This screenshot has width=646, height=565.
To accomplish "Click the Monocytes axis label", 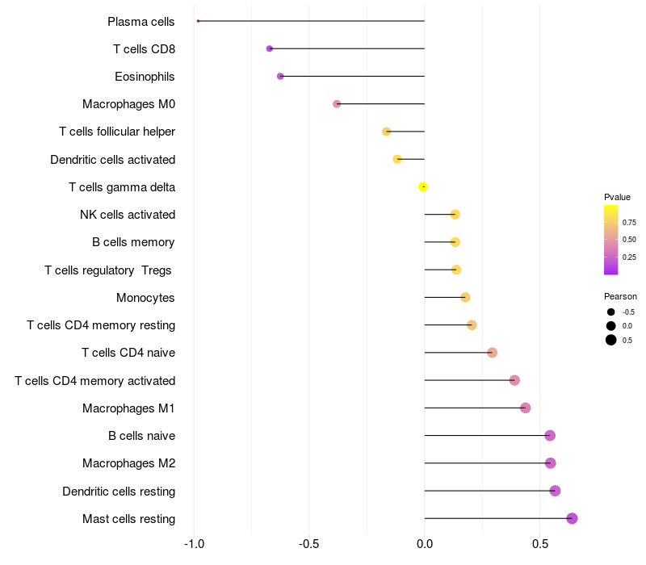I will [x=145, y=298].
